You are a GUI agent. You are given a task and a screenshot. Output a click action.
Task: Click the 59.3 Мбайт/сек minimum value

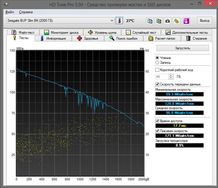click(x=179, y=94)
